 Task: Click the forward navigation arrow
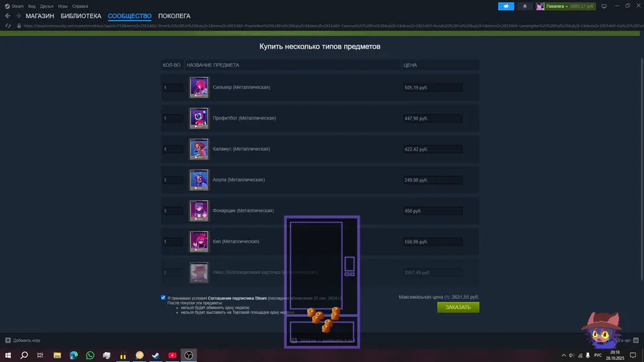tap(18, 16)
